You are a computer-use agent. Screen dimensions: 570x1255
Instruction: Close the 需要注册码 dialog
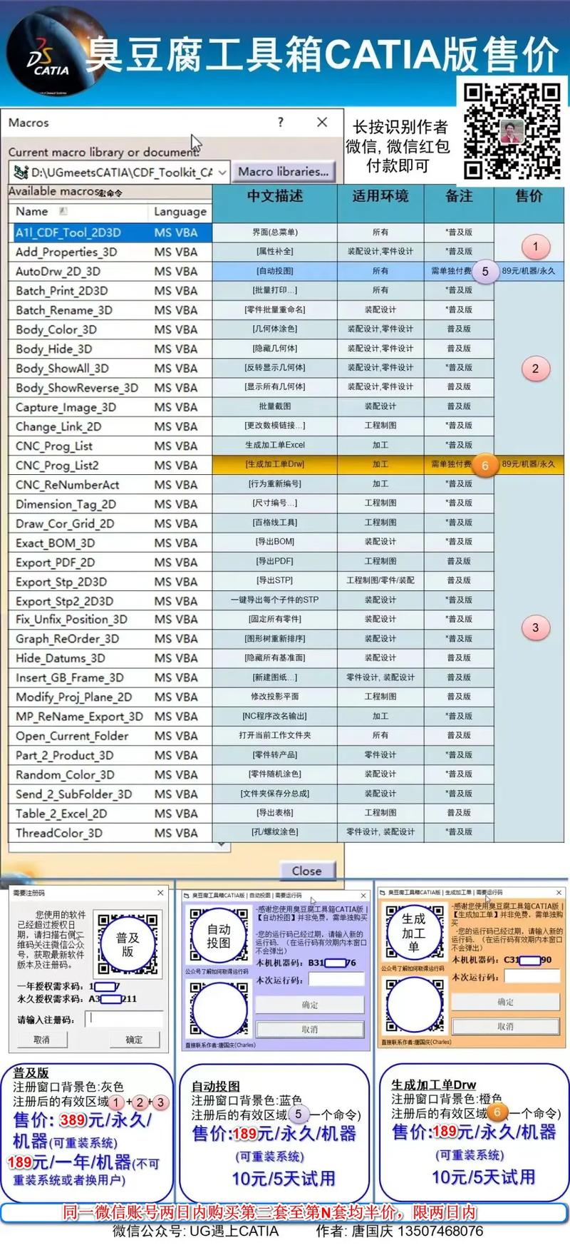(x=160, y=893)
